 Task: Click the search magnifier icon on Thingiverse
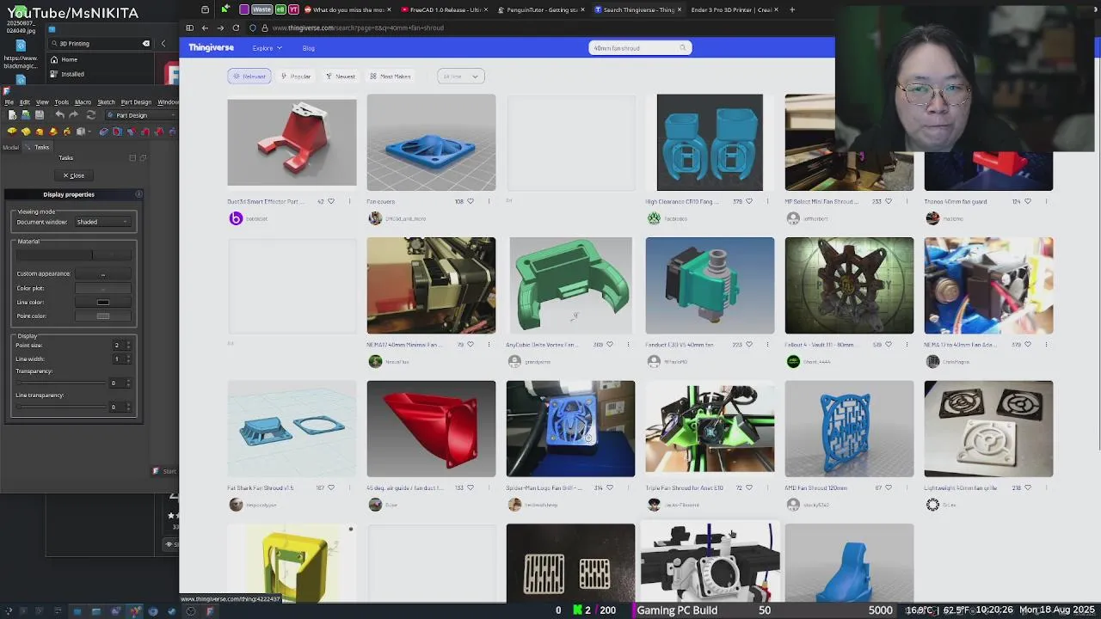(x=684, y=48)
